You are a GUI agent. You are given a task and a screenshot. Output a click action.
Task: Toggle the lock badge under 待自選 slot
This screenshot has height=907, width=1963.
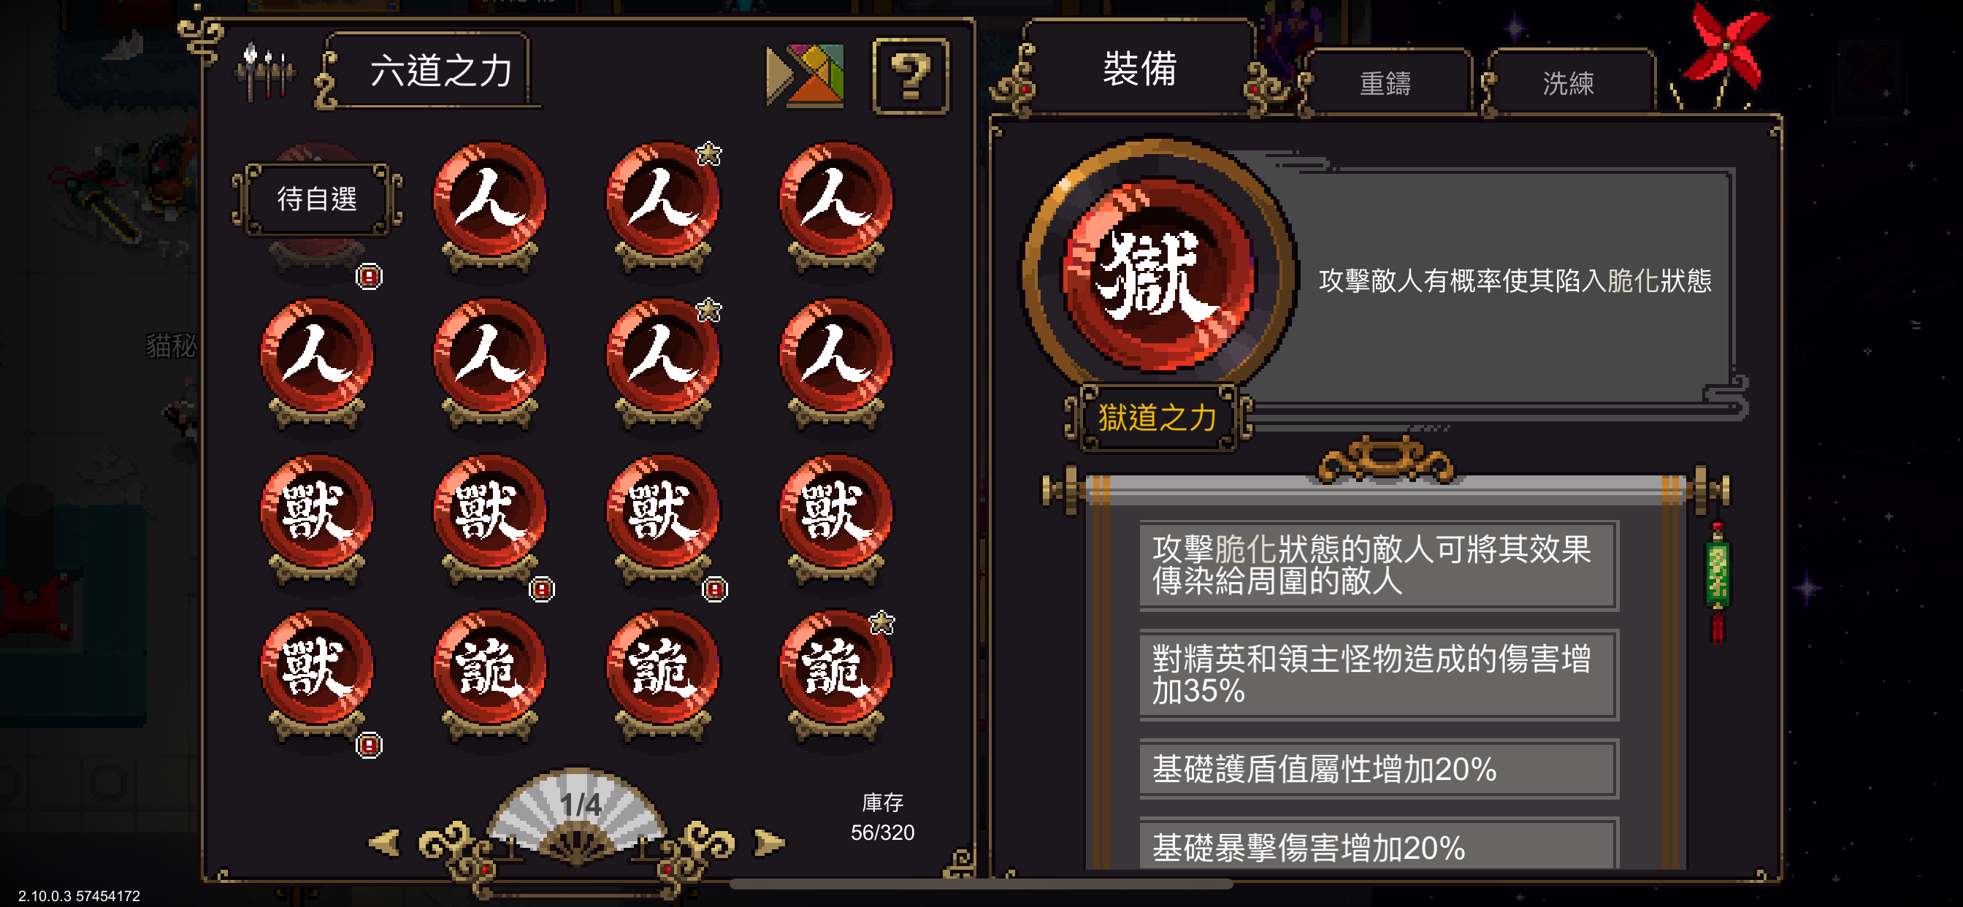pyautogui.click(x=369, y=276)
